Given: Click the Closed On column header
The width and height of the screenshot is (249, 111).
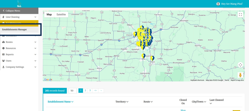Looking at the screenshot, I should [x=183, y=102].
